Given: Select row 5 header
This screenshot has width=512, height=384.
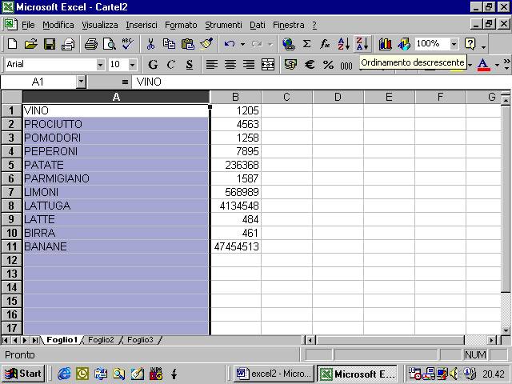Looking at the screenshot, I should tap(11, 165).
